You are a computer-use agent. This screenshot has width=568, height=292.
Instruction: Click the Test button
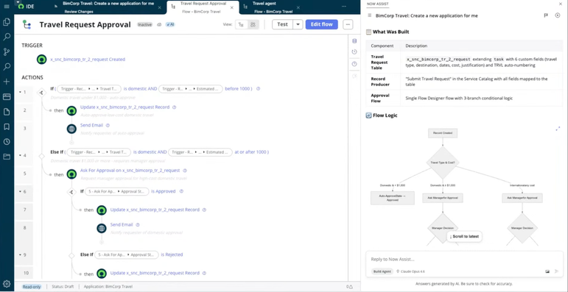coord(283,24)
